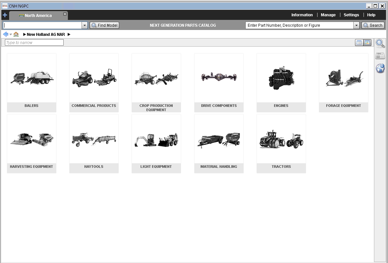388x263 pixels.
Task: Open the magnifier search panel in sidebar
Action: pos(380,43)
